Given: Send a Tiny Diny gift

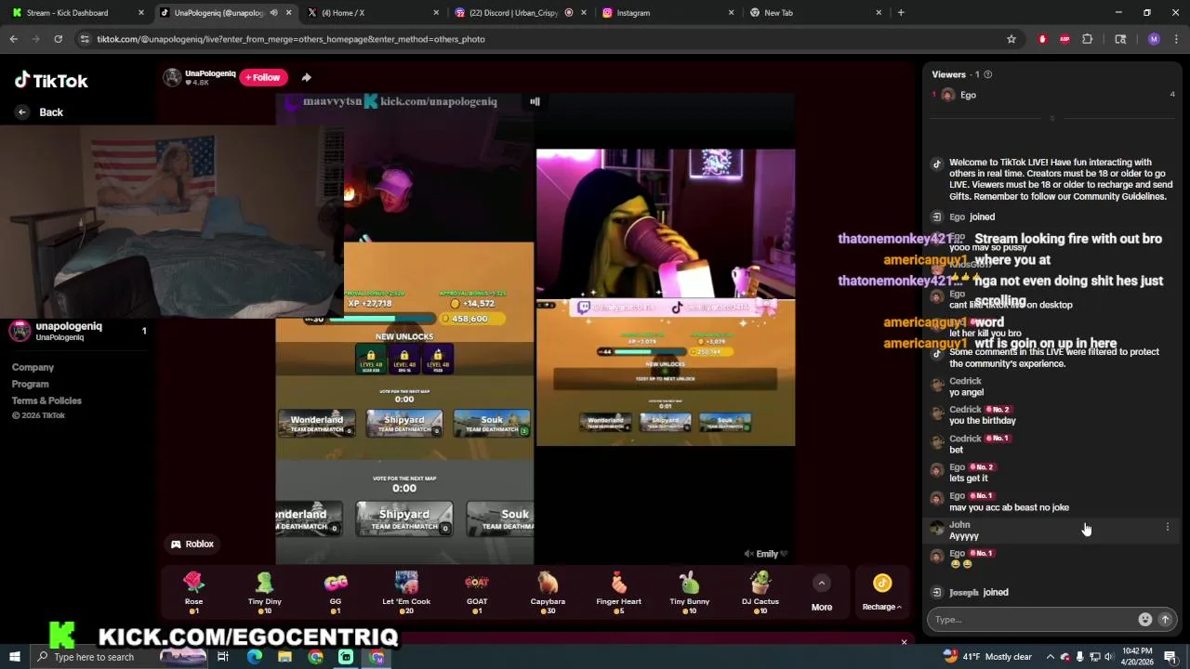Looking at the screenshot, I should click(x=265, y=592).
